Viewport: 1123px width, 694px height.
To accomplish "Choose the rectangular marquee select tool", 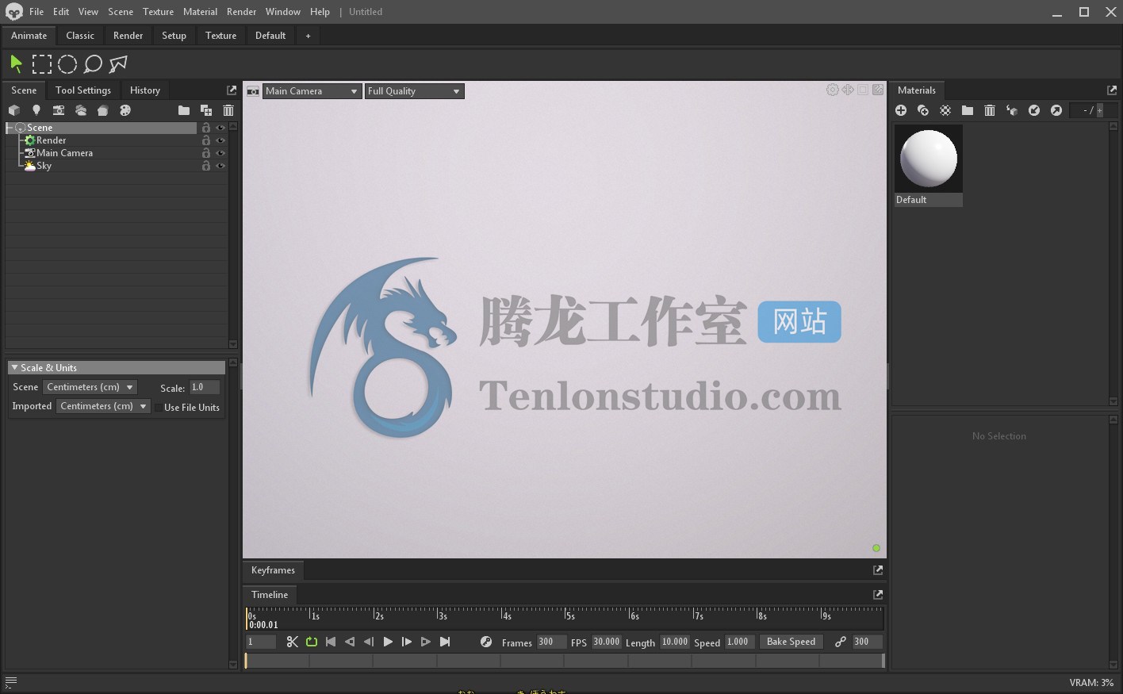I will coord(42,64).
